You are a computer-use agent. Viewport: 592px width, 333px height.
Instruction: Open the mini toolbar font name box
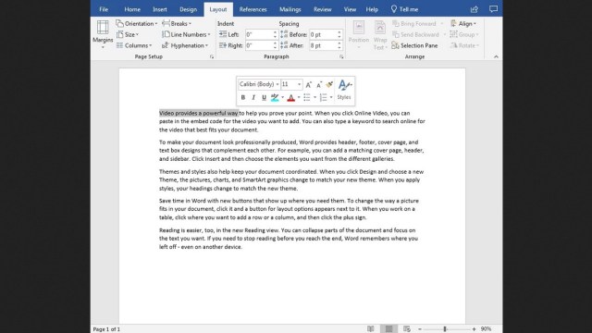pyautogui.click(x=259, y=84)
